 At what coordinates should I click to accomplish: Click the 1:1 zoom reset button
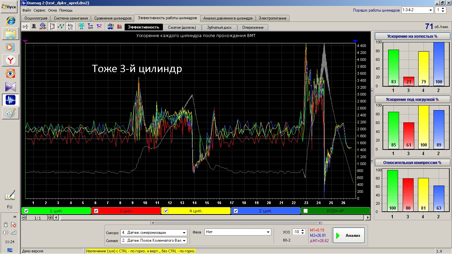point(37,218)
